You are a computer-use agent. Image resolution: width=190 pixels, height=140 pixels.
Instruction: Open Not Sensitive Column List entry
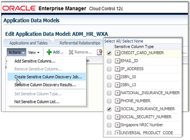(37, 102)
